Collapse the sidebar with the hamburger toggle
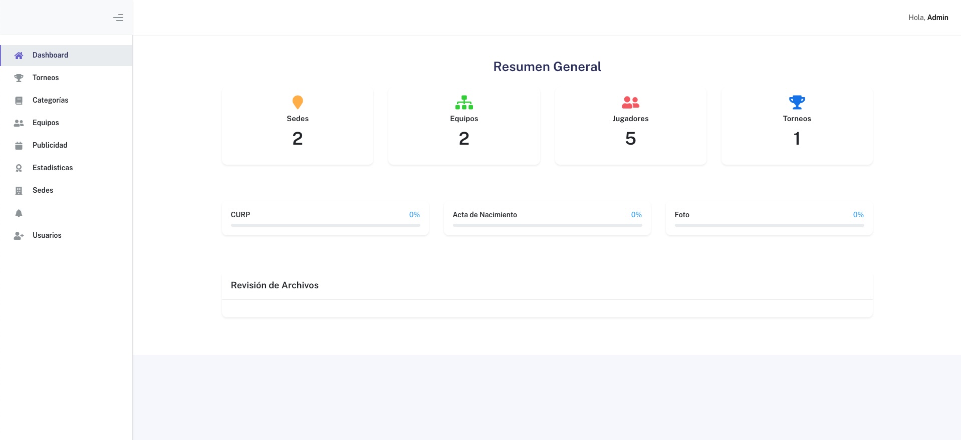This screenshot has height=440, width=961. 118,18
